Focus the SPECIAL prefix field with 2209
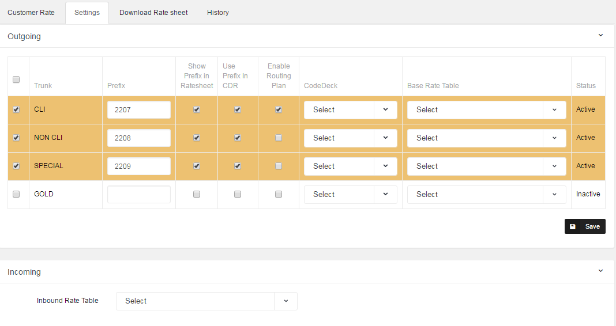616x326 pixels. [139, 166]
